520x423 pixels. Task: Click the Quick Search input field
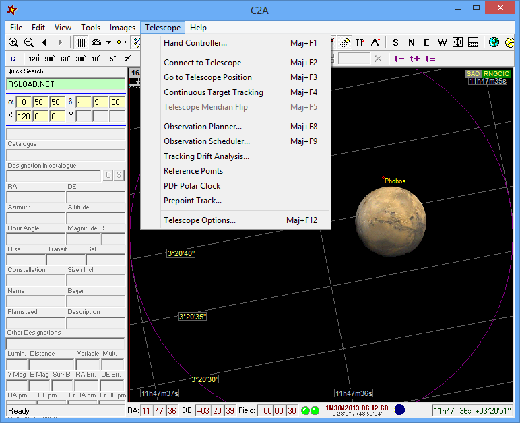(65, 84)
